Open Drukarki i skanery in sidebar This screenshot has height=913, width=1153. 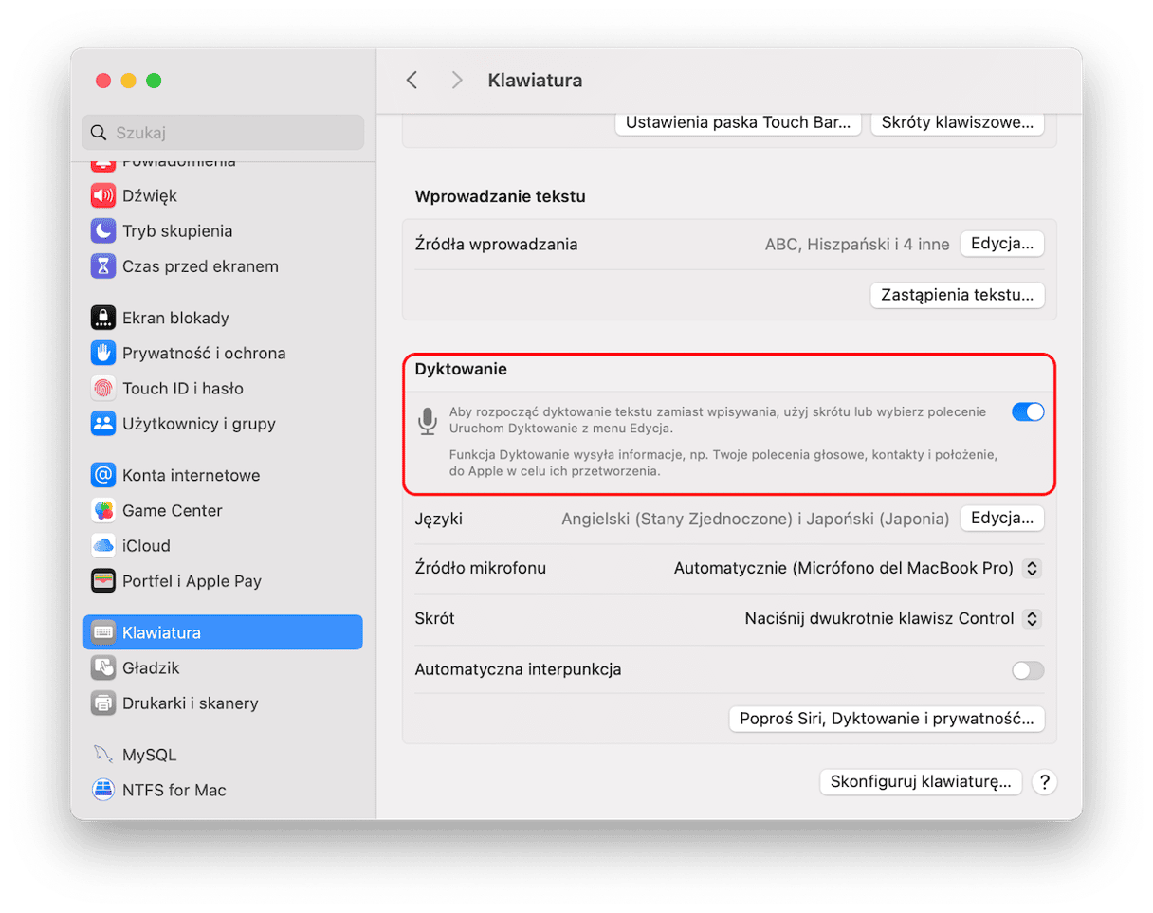tap(190, 703)
